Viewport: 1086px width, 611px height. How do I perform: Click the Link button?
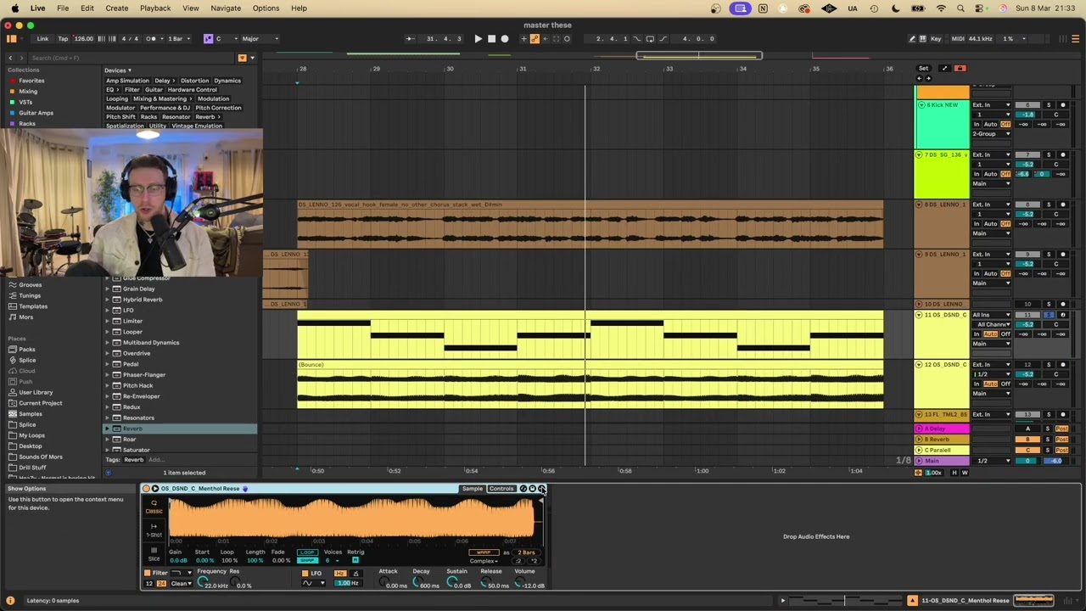point(42,39)
